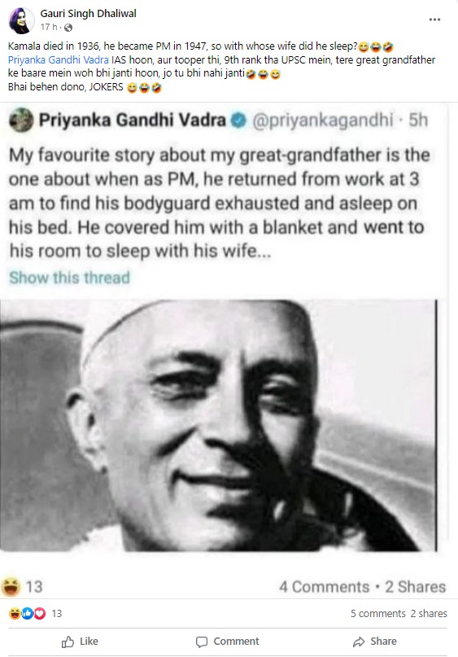Screen dimensions: 458x657
Task: Open Gauri Singh Dhaliwal's profile name link
Action: pyautogui.click(x=89, y=13)
